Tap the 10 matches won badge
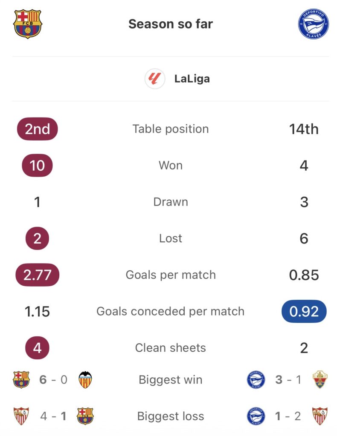This screenshot has height=436, width=337. (x=37, y=165)
